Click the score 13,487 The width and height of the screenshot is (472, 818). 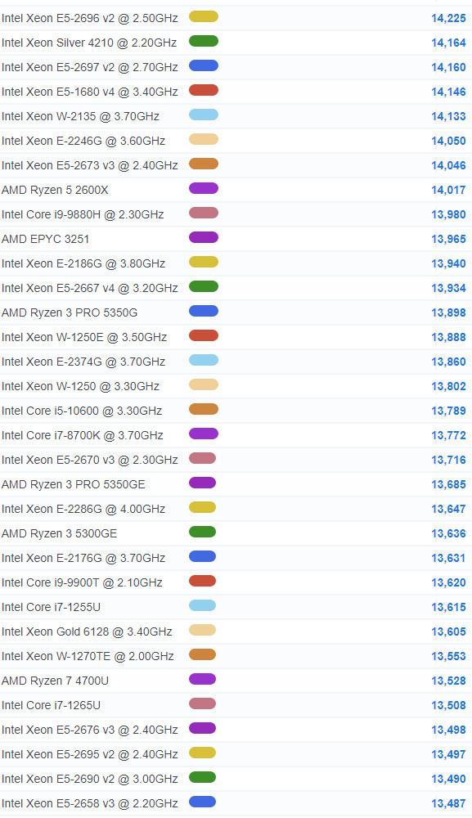pos(448,803)
